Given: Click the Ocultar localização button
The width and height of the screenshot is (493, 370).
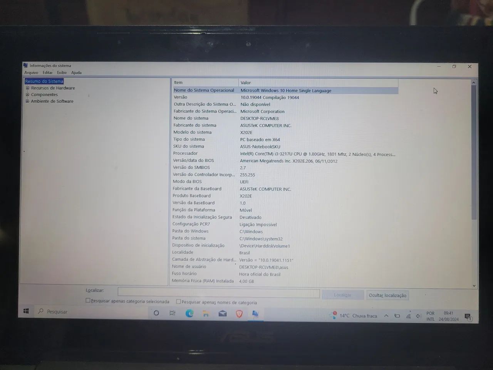Looking at the screenshot, I should (x=387, y=295).
